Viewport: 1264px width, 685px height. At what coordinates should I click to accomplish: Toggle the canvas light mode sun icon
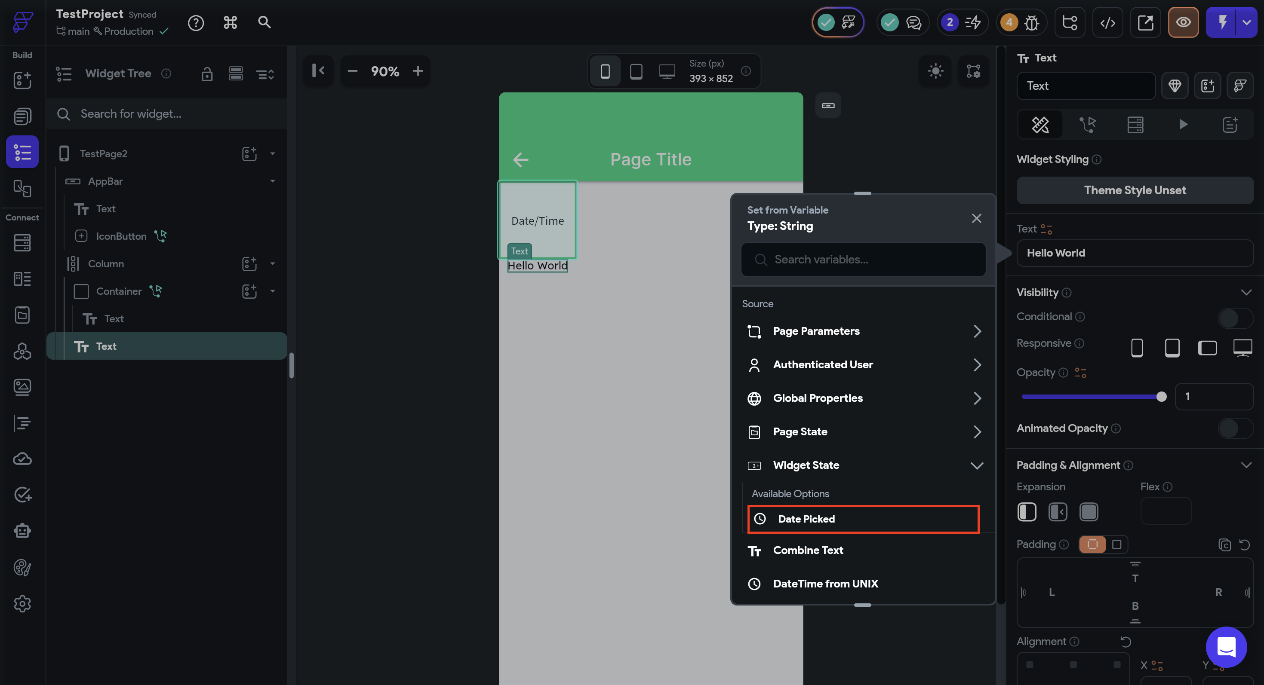(x=935, y=71)
